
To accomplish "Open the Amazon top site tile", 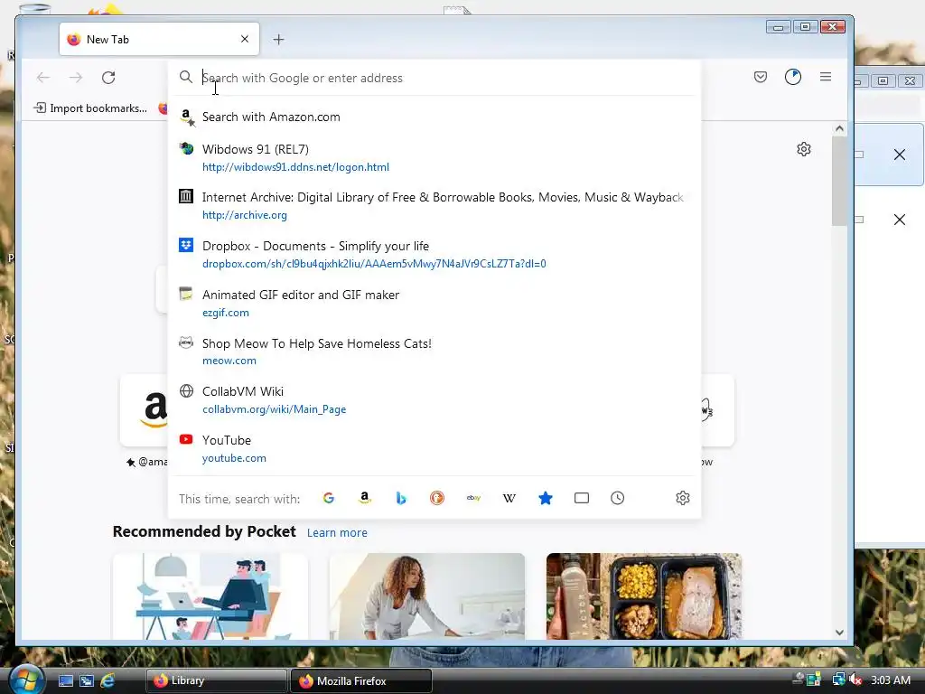I will tap(144, 409).
